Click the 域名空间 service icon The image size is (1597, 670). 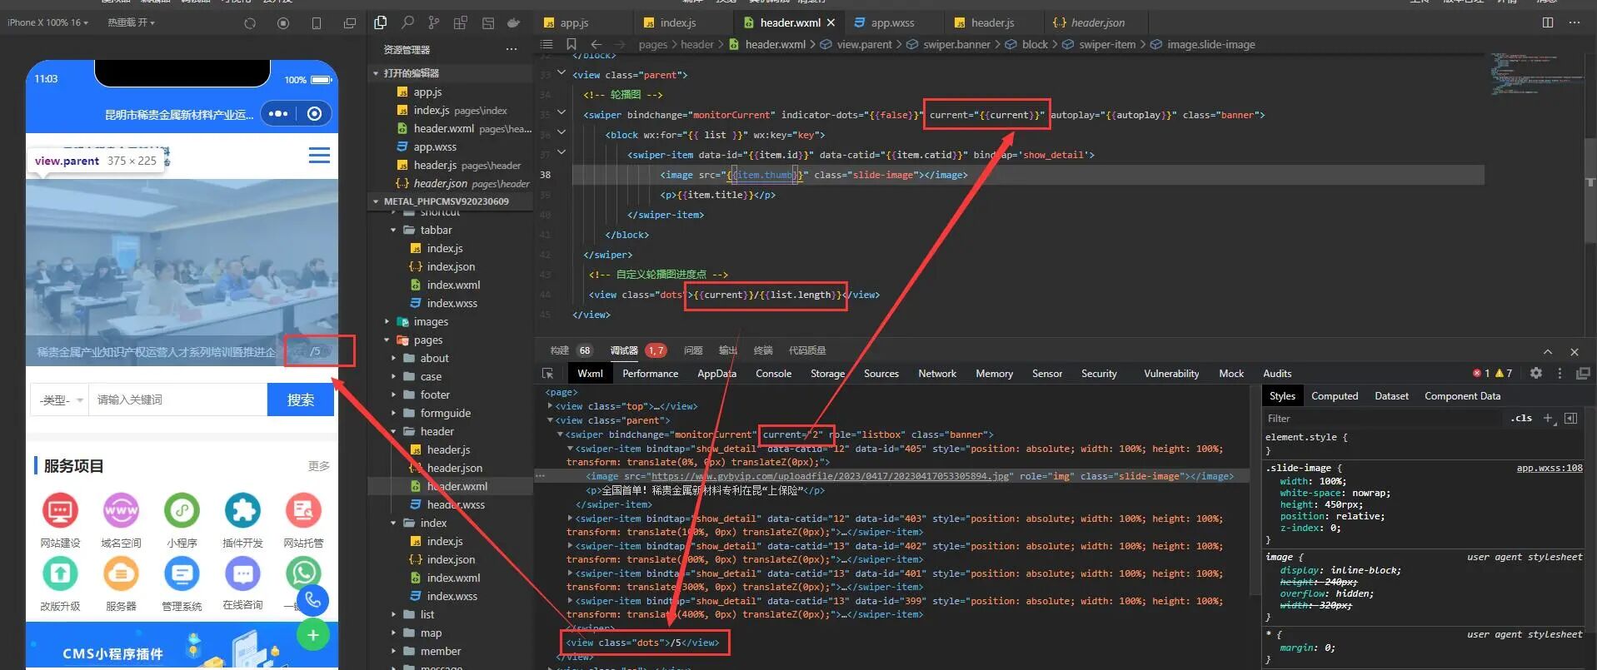click(121, 510)
